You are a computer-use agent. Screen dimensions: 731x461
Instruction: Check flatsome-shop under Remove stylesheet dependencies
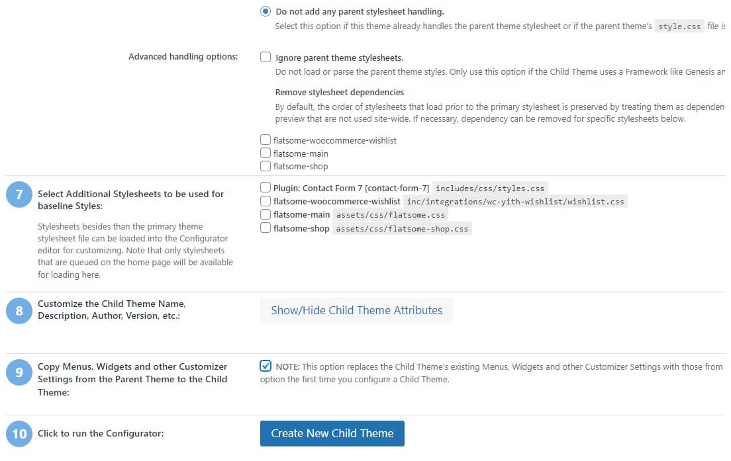tap(264, 165)
